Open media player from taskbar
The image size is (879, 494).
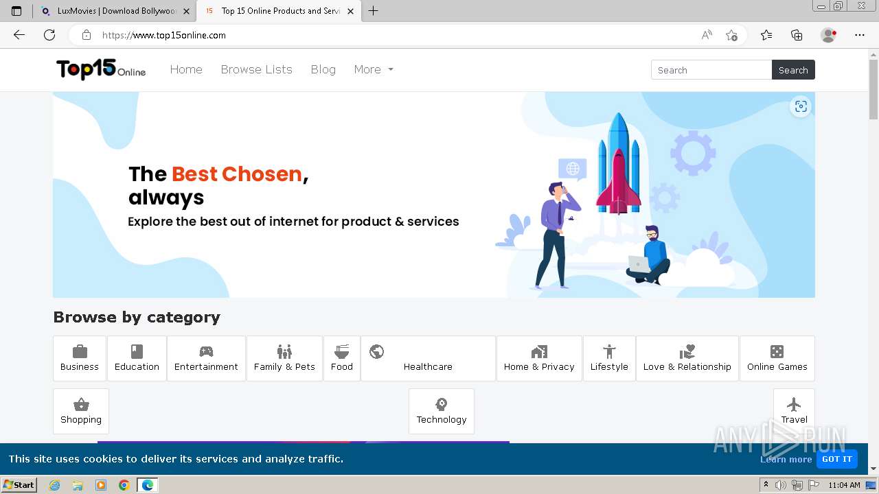point(101,485)
